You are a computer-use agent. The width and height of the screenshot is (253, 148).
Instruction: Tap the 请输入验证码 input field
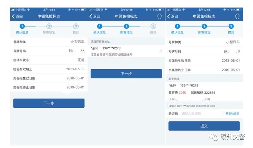click(x=201, y=114)
